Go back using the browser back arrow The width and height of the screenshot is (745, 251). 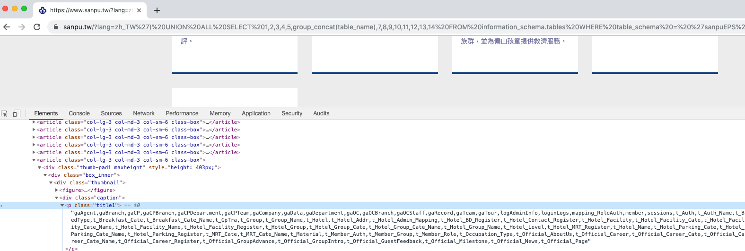(7, 27)
